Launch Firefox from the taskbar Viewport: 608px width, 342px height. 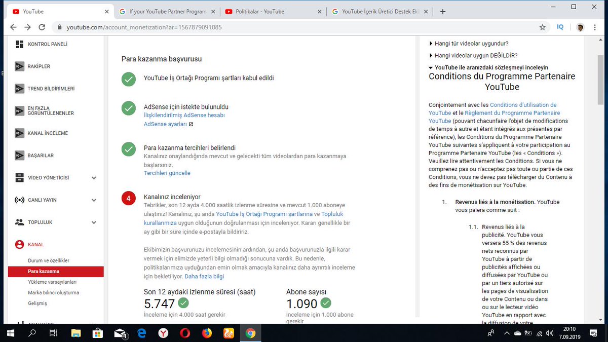click(x=207, y=333)
